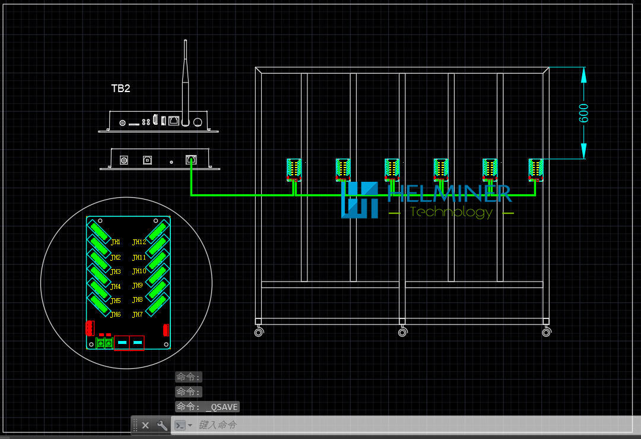This screenshot has height=439, width=641.
Task: Grab the command line drag handle
Action: [x=135, y=425]
